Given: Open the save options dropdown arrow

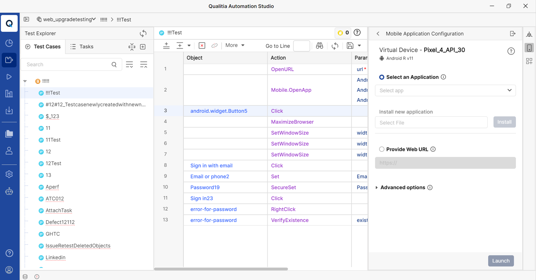Looking at the screenshot, I should 359,46.
